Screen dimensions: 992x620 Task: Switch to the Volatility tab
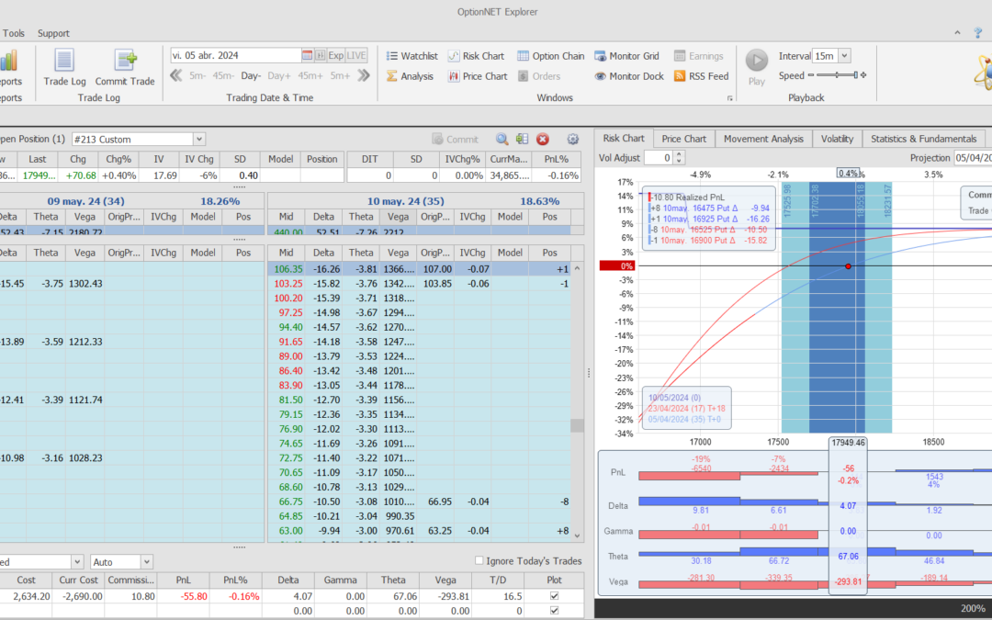coord(837,139)
